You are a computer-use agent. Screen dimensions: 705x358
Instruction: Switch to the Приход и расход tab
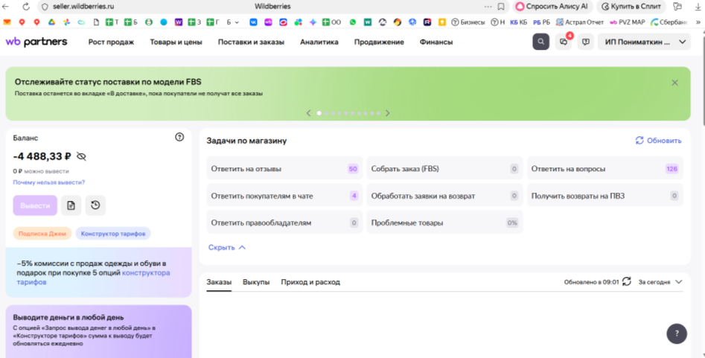pyautogui.click(x=310, y=282)
